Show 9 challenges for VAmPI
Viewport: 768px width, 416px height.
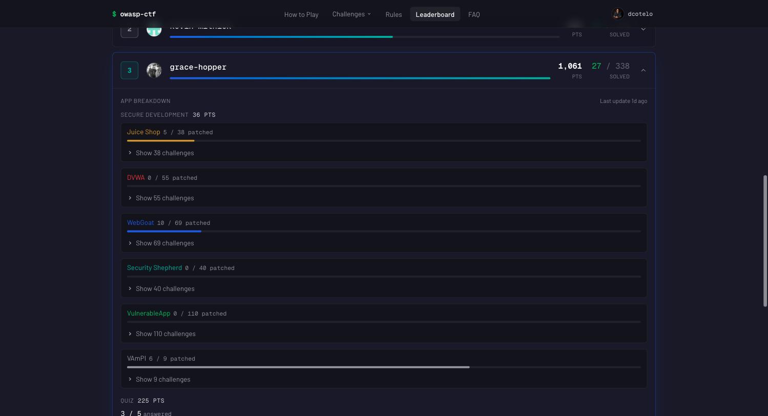(159, 379)
